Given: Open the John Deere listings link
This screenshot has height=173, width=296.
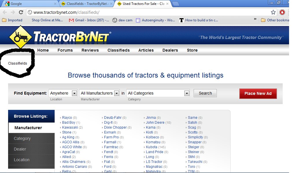Looking at the screenshot, I should pos(155,123).
